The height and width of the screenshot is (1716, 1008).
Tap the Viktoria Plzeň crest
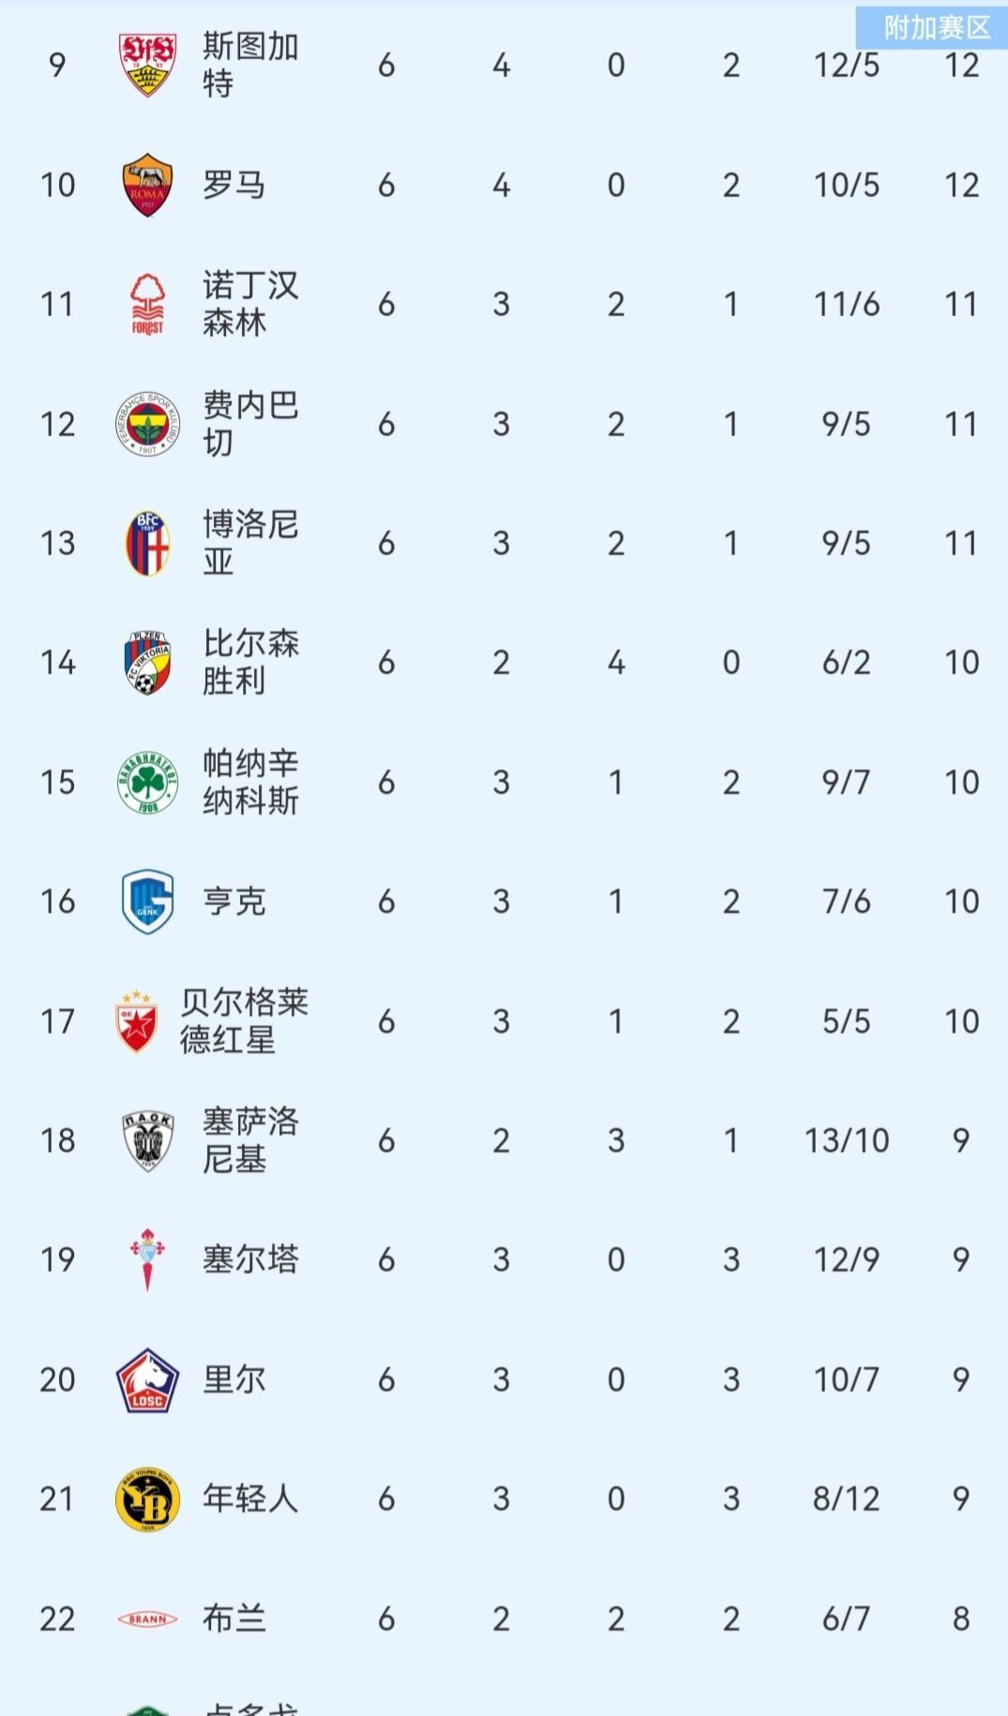[147, 662]
